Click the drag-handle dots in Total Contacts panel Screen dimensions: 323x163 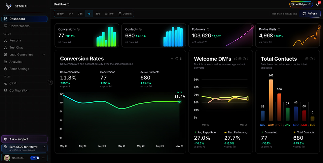[x=315, y=59]
